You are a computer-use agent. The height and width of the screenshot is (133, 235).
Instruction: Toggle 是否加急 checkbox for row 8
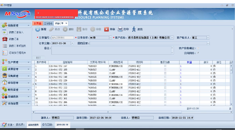[x=165, y=91]
